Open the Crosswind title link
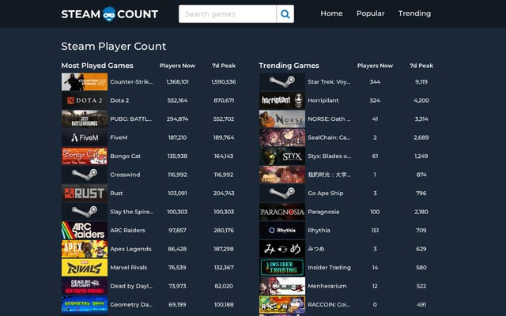 pyautogui.click(x=125, y=175)
